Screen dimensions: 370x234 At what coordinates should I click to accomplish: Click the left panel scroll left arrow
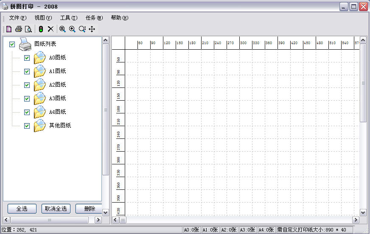[x=6, y=220]
